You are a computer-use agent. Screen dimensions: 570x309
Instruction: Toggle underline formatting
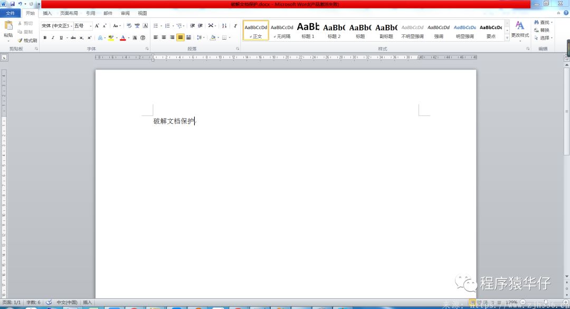61,37
